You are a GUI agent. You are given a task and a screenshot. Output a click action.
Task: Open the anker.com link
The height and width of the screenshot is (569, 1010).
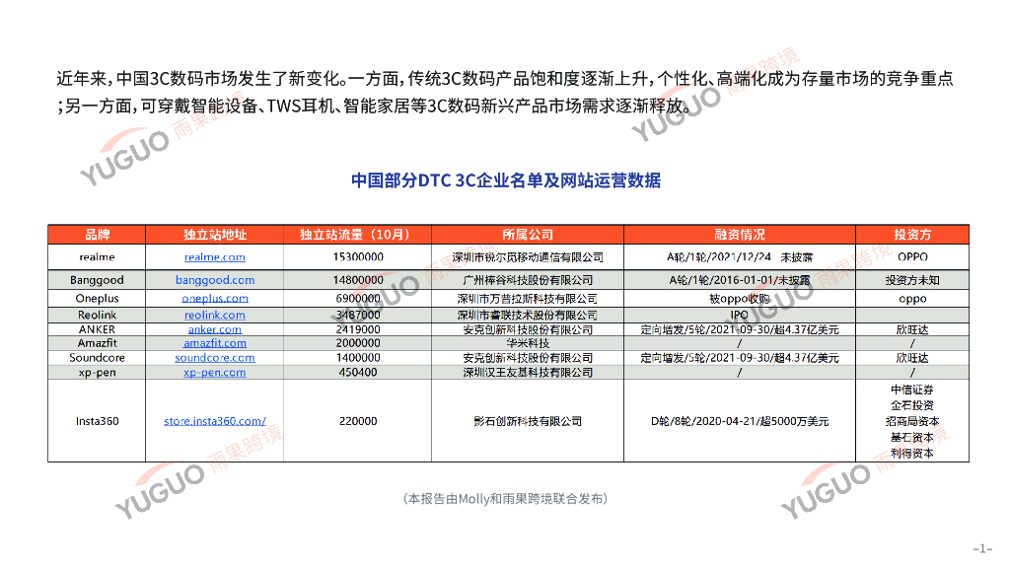[x=214, y=329]
